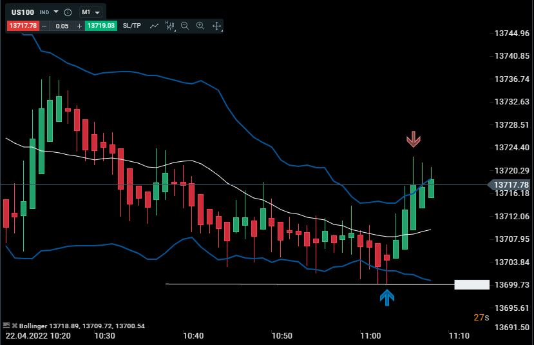Open the chart type candlestick icon

click(x=170, y=26)
